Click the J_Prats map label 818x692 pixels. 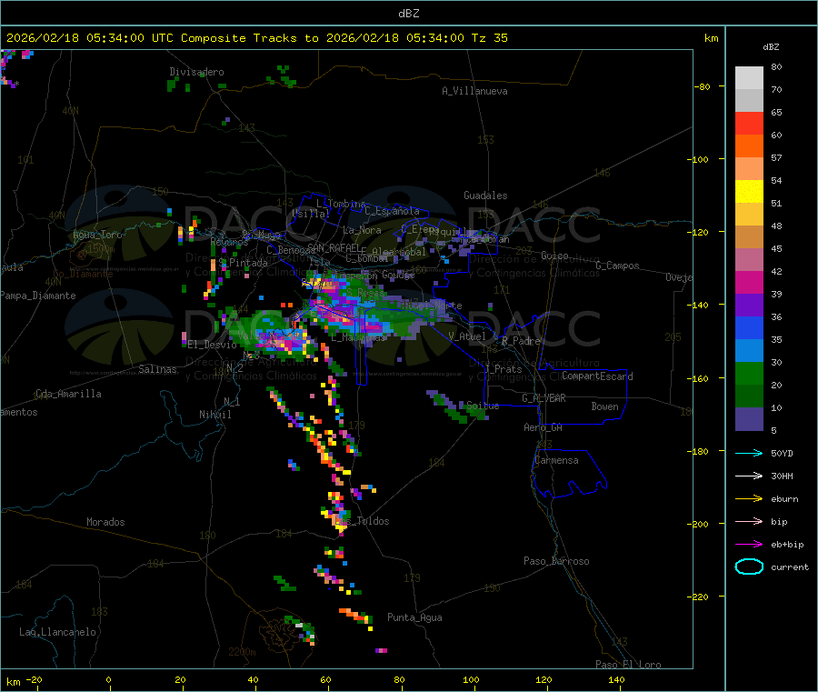[503, 368]
